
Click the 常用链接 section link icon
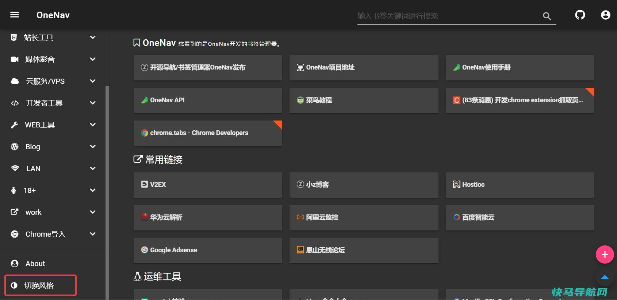coord(138,159)
